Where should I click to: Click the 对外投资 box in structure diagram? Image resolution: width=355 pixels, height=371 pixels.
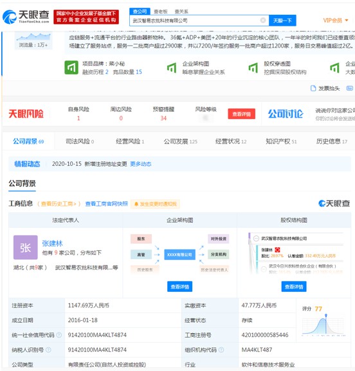click(219, 239)
